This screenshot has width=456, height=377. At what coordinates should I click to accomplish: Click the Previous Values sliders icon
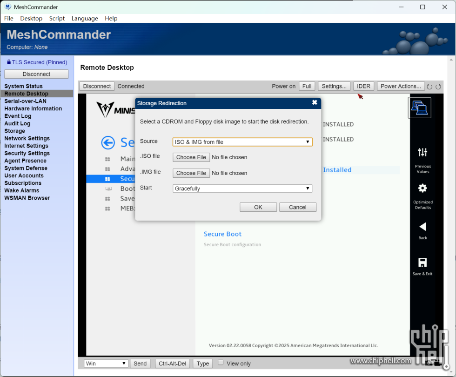coord(422,152)
